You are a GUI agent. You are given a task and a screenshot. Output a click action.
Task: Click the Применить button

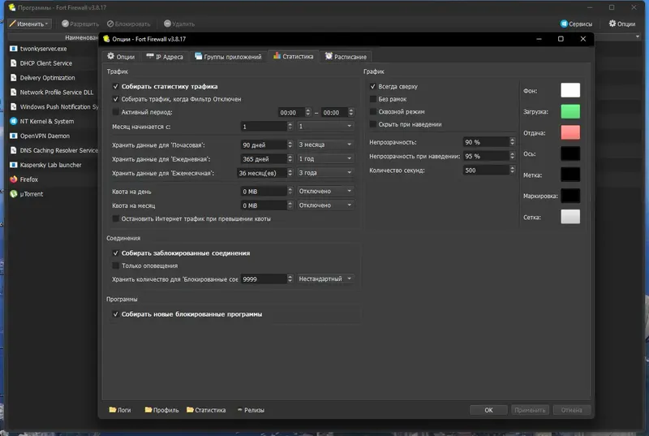point(530,410)
